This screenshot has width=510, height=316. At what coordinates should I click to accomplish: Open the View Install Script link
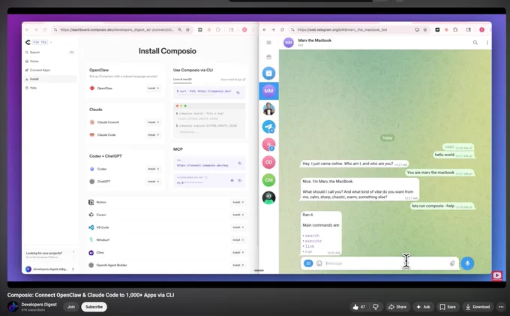click(x=233, y=80)
